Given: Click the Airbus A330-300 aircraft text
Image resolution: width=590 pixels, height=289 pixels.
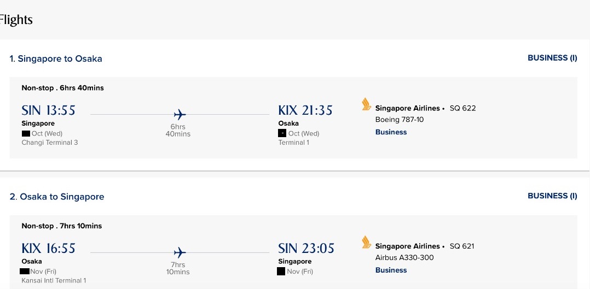Looking at the screenshot, I should click(404, 258).
